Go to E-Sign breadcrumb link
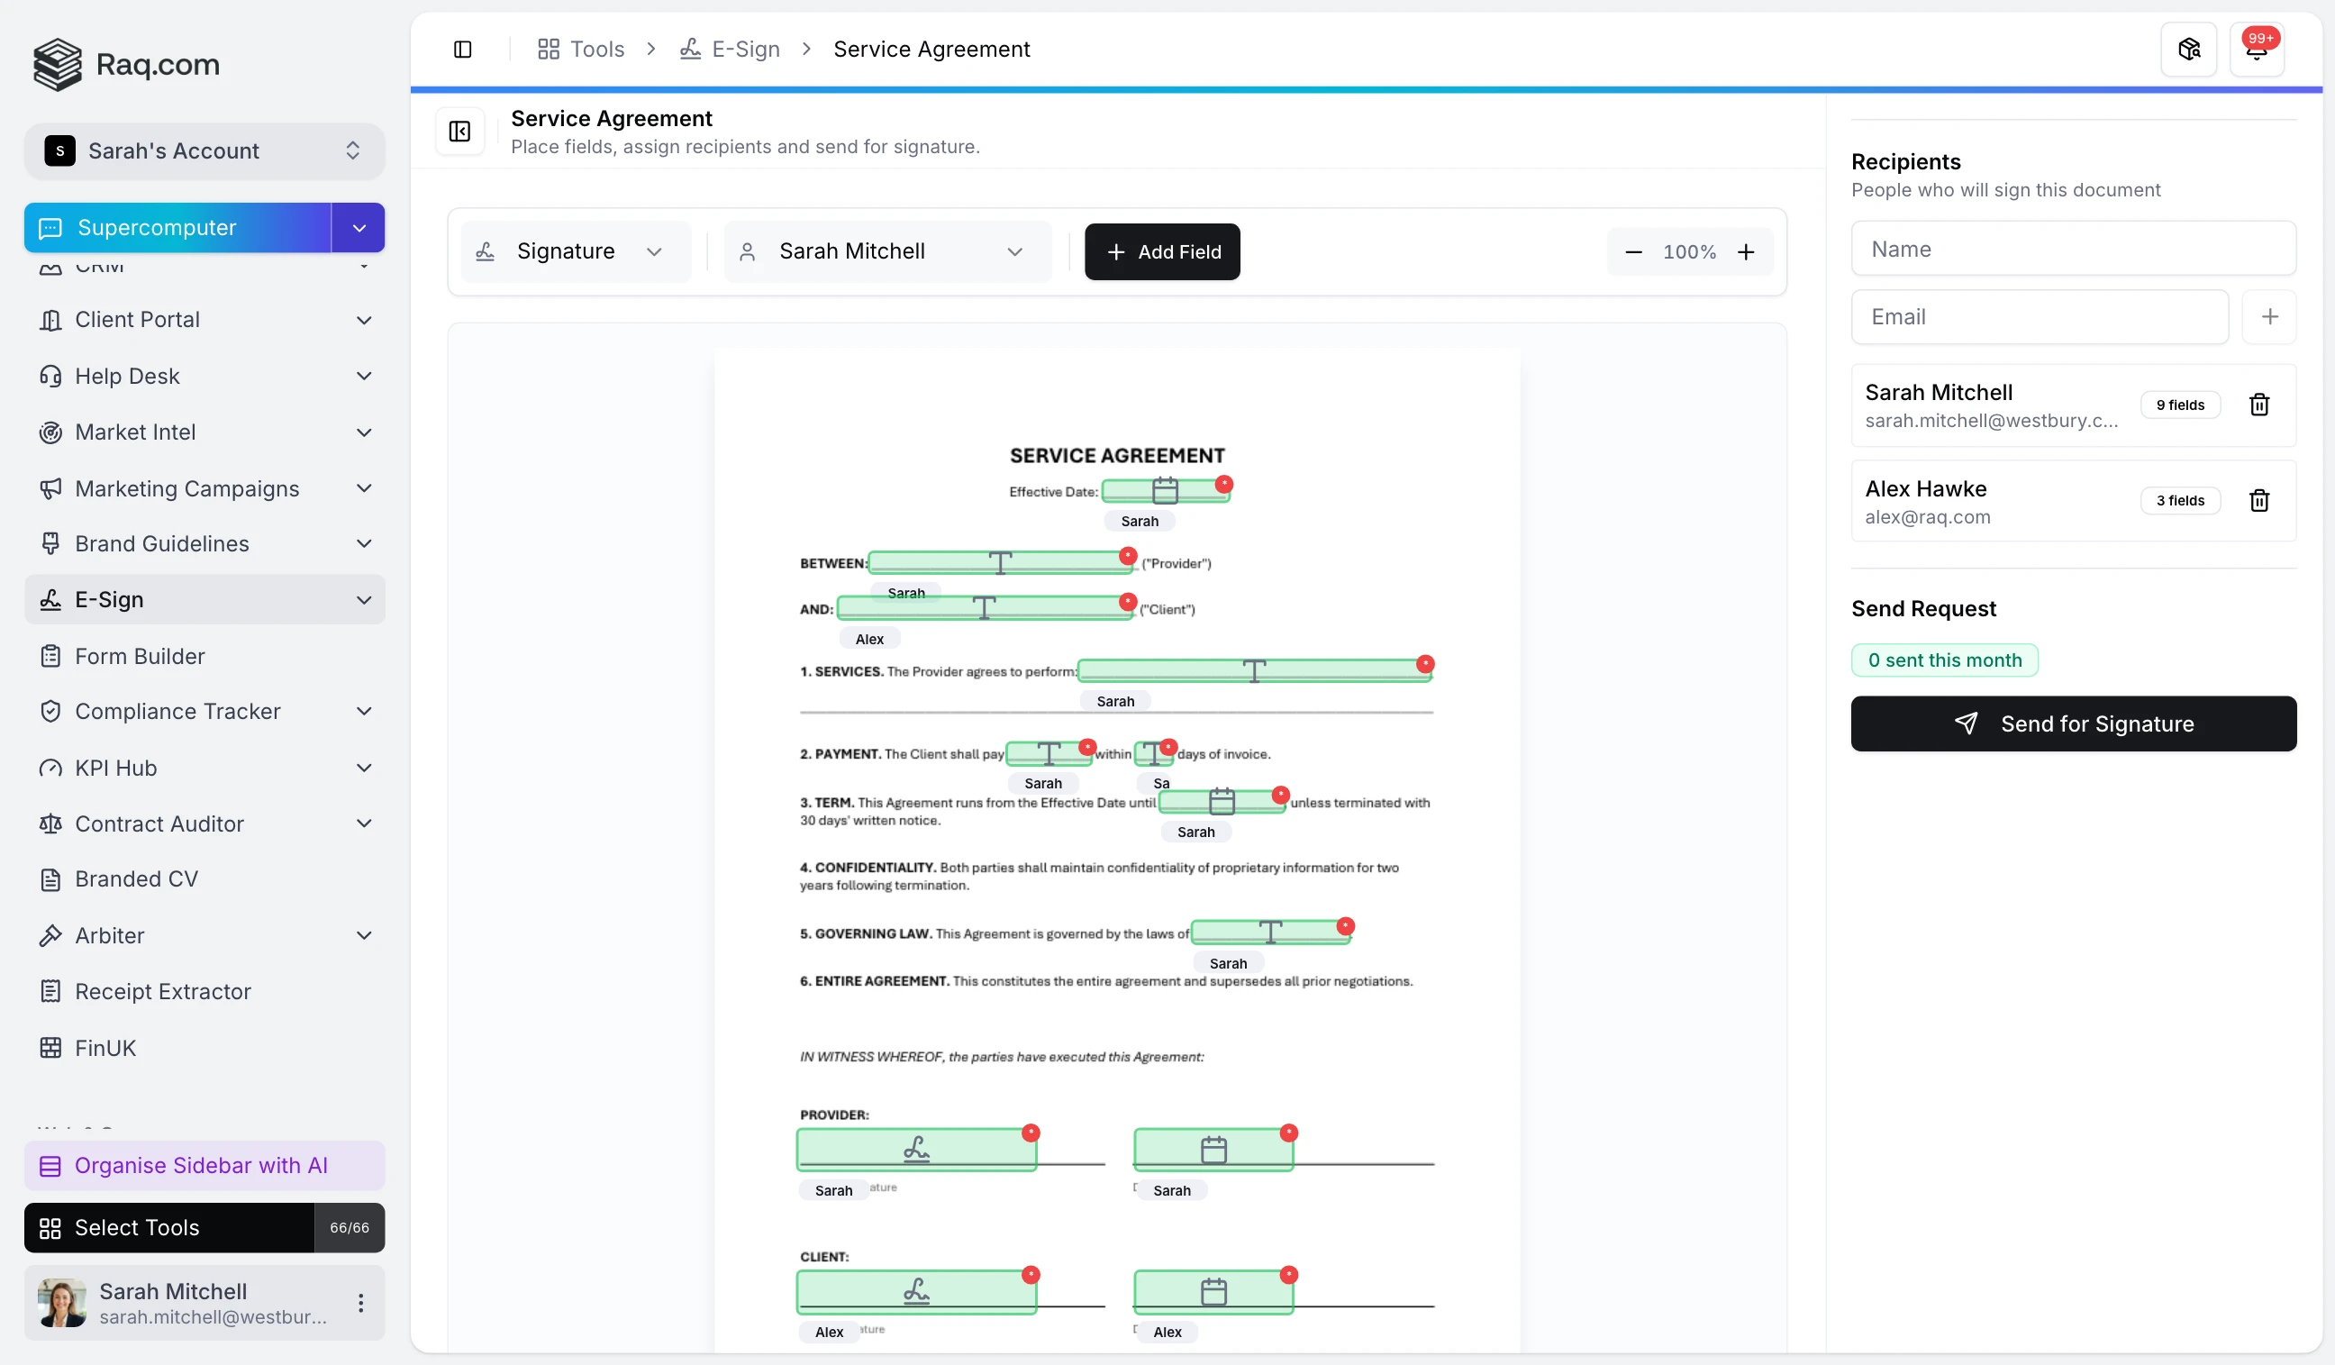Image resolution: width=2335 pixels, height=1365 pixels. click(731, 50)
